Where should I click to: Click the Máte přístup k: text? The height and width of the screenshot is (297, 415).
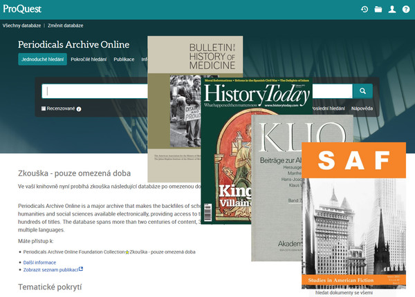tap(36, 241)
